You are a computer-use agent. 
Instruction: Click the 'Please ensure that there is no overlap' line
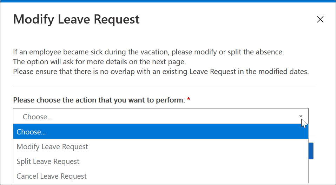click(x=161, y=72)
